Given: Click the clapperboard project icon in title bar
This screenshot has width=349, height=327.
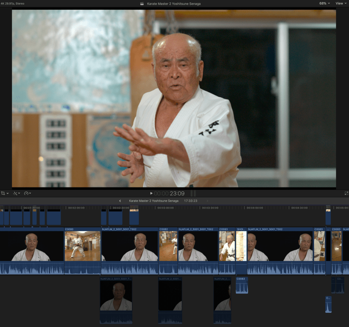Looking at the screenshot, I should 142,3.
